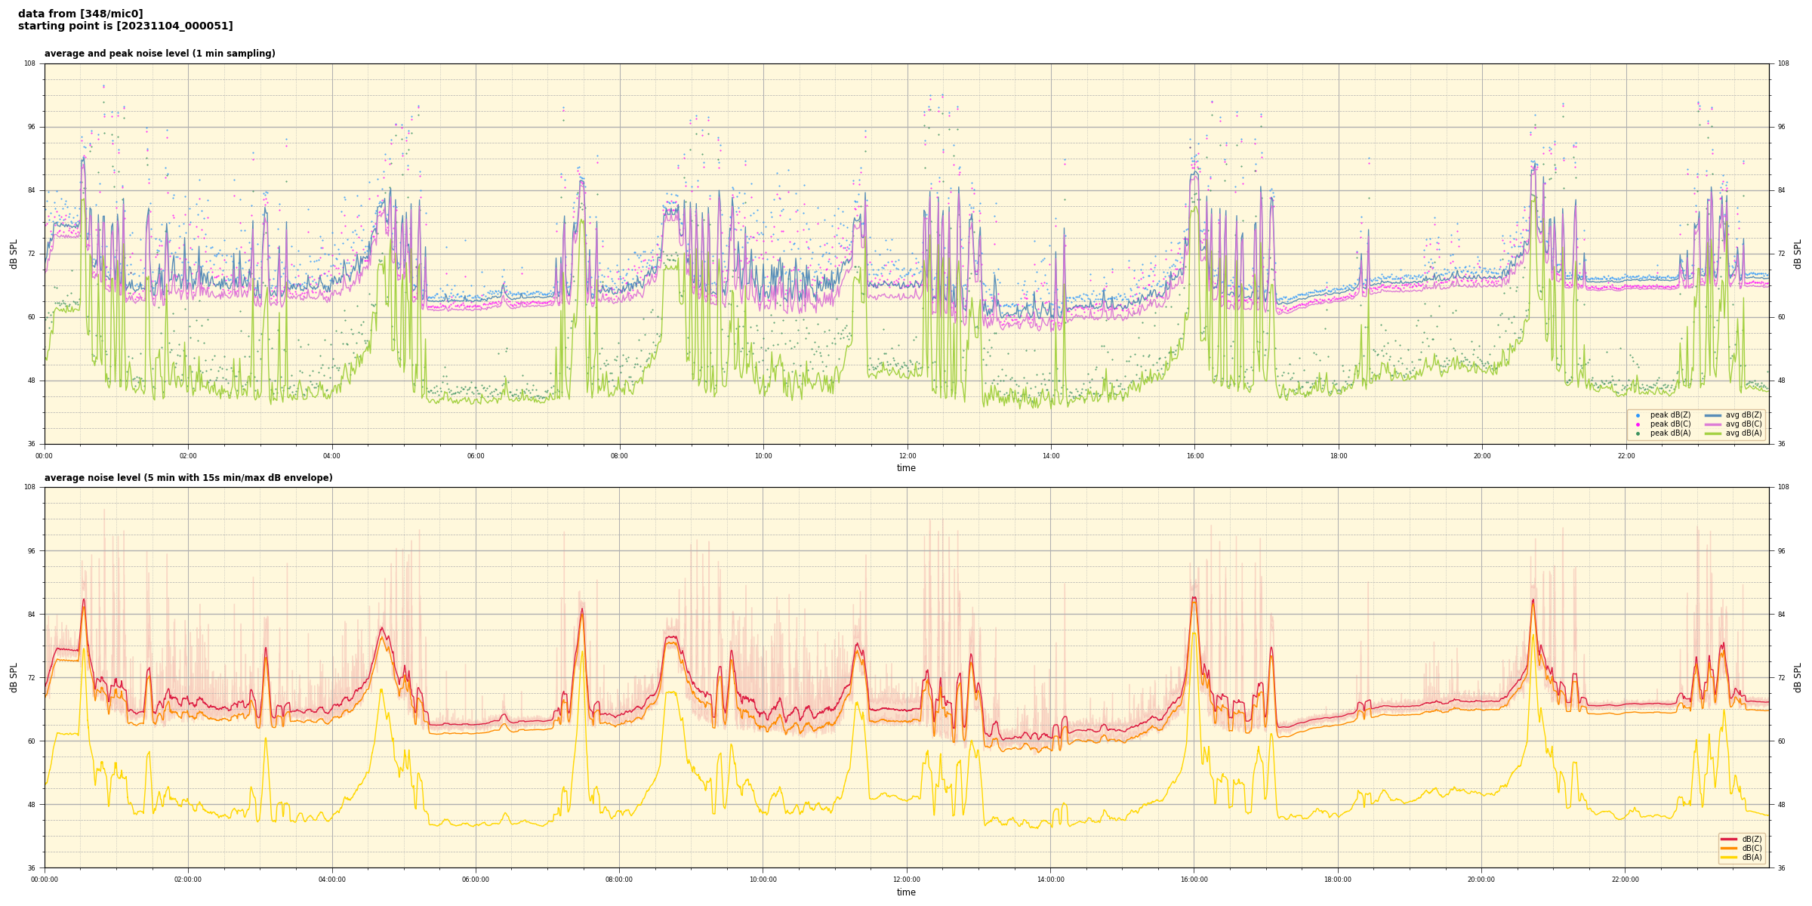Click the yellow dB(A) line in bottom legend
Viewport: 1812px width, 906px height.
click(x=1729, y=857)
